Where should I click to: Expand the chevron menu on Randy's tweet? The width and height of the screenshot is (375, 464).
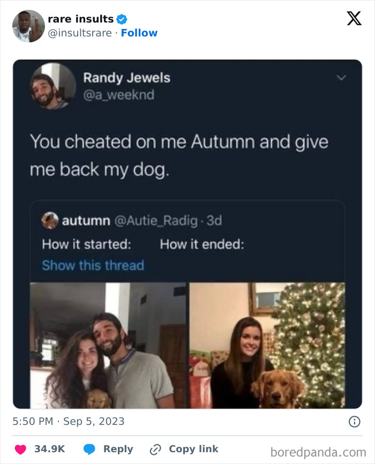(x=341, y=78)
